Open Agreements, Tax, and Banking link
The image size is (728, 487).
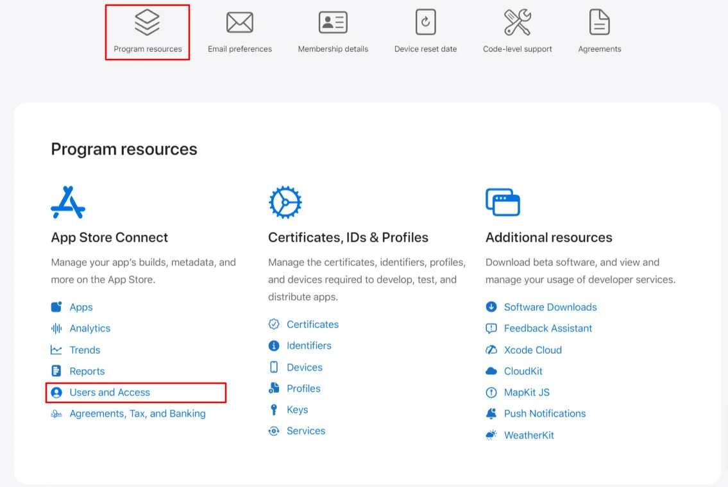tap(137, 413)
